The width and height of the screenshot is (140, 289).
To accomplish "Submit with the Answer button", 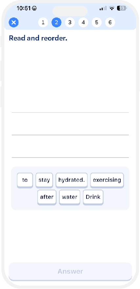I will tap(70, 272).
